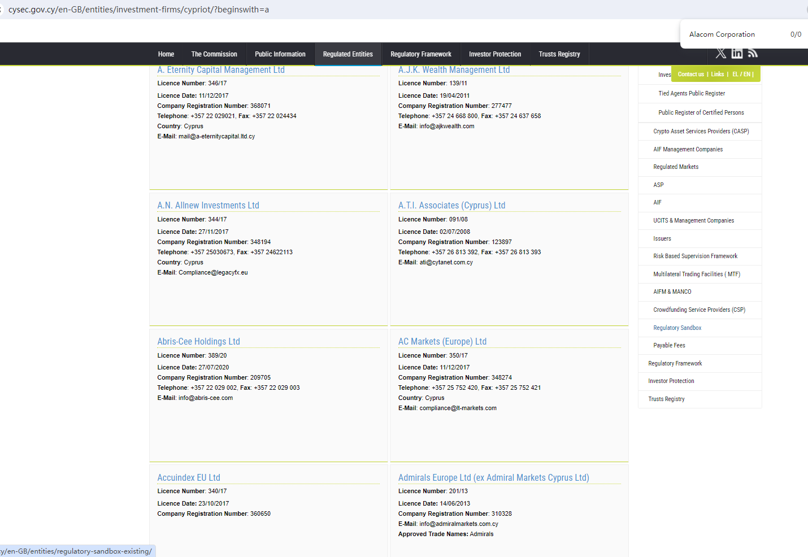The width and height of the screenshot is (808, 557).
Task: Open the Regulated Entities menu
Action: pyautogui.click(x=347, y=54)
